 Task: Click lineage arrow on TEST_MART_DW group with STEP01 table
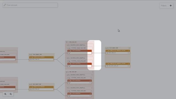129,48
